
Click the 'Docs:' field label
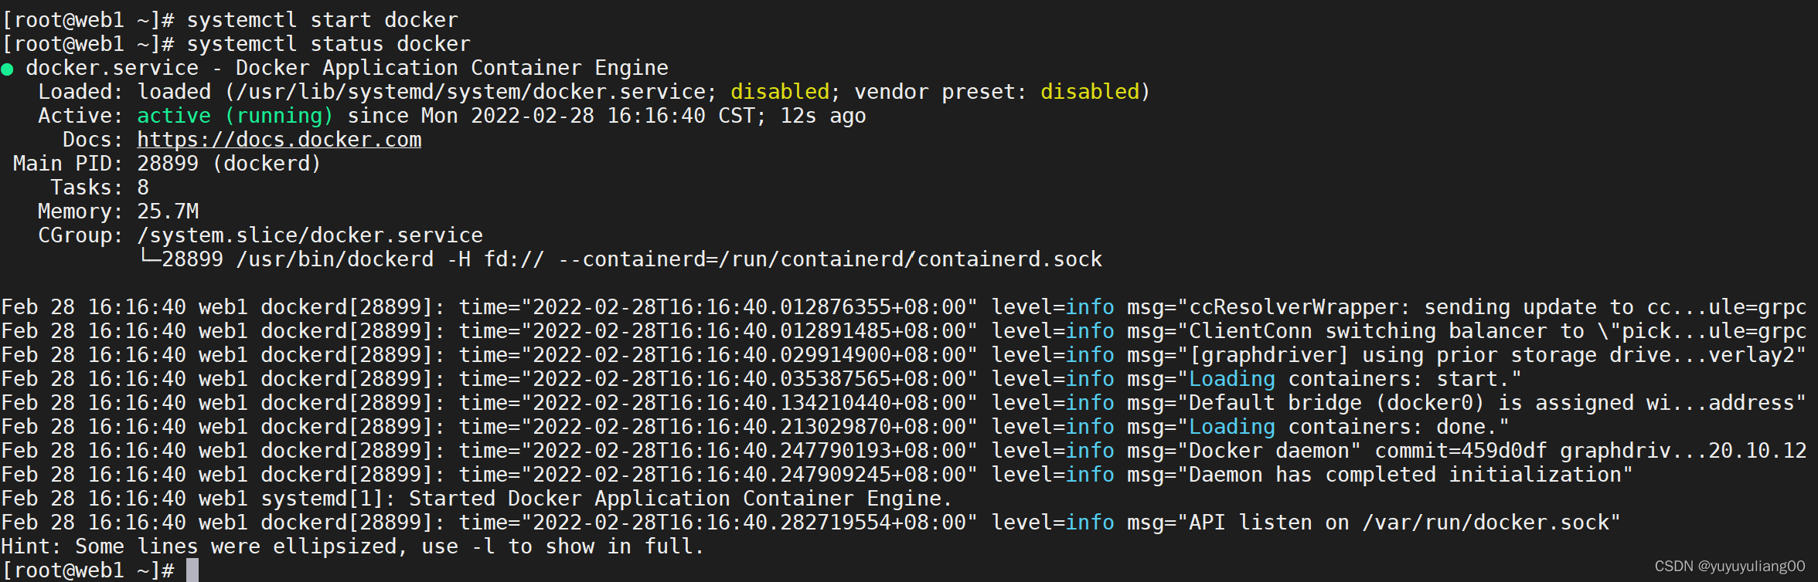93,140
